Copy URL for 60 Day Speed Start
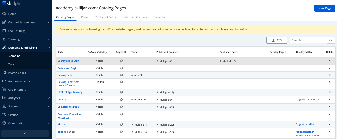Screen dimensions: 337x139 pos(121,61)
